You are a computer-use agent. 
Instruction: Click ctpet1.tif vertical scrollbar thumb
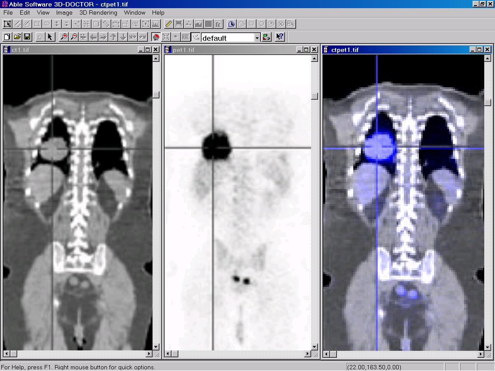[488, 103]
